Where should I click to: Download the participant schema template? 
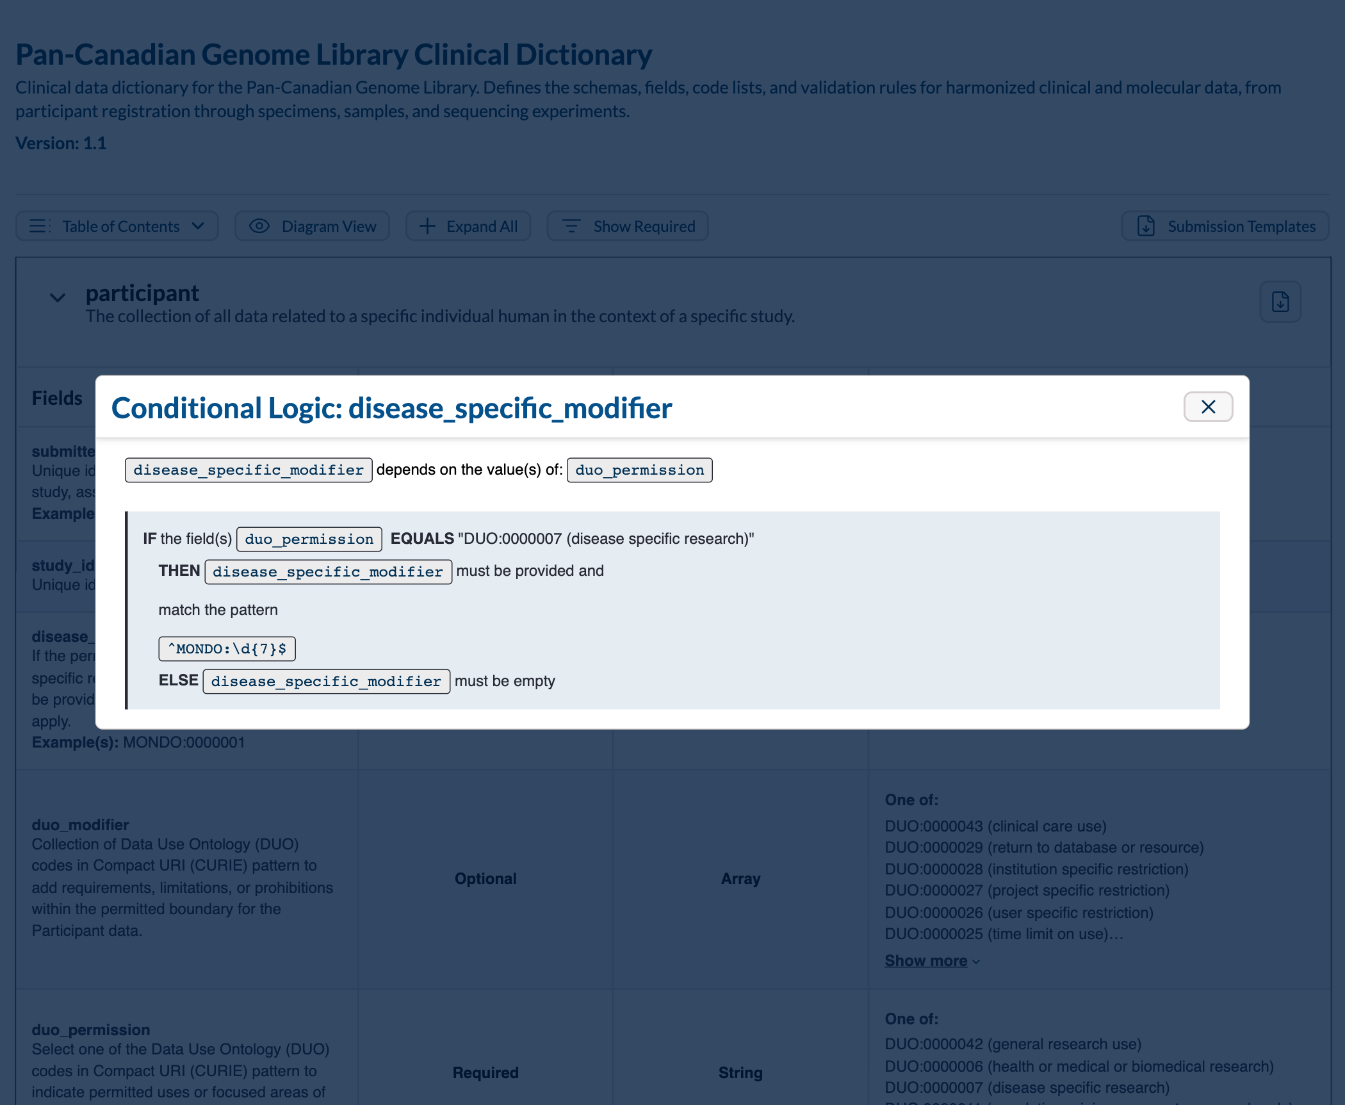pos(1280,302)
